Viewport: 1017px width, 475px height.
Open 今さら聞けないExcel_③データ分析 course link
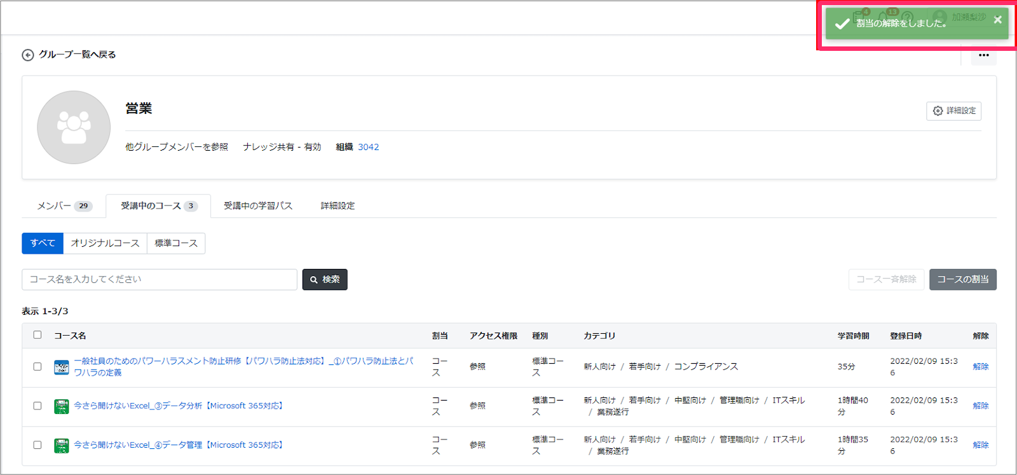[x=179, y=406]
